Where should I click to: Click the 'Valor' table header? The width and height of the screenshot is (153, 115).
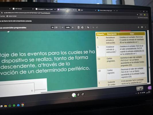132,34
